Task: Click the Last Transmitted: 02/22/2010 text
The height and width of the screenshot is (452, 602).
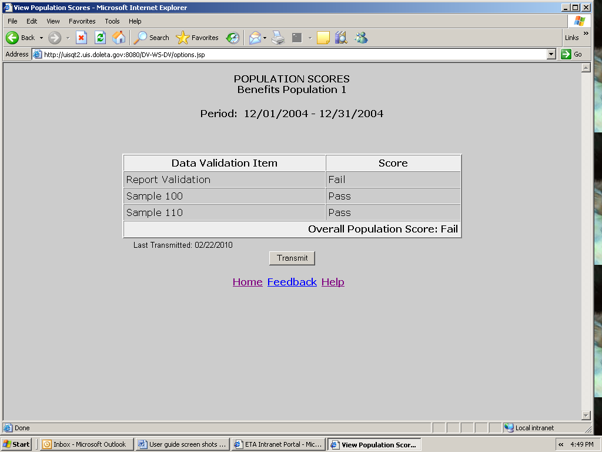Action: point(183,245)
